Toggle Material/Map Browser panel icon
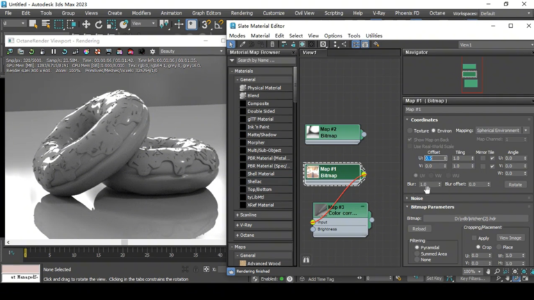Screen dimensions: 534x300 pos(355,44)
